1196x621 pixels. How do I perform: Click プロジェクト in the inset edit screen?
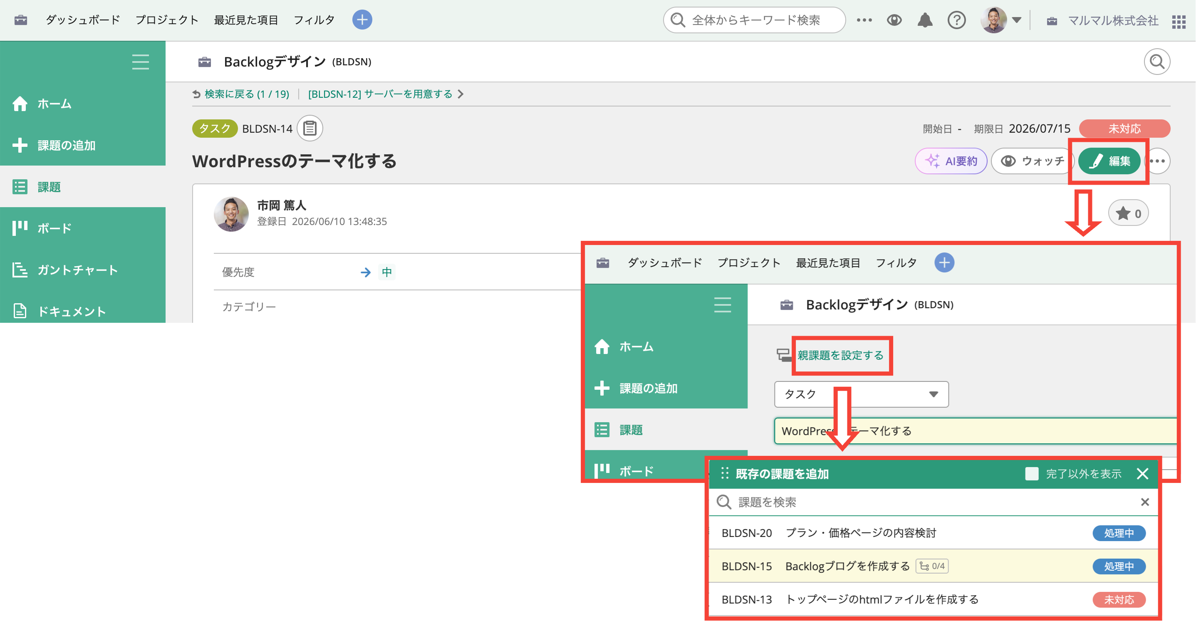coord(749,263)
